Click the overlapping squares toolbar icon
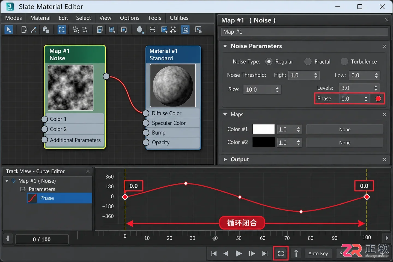 [x=46, y=29]
